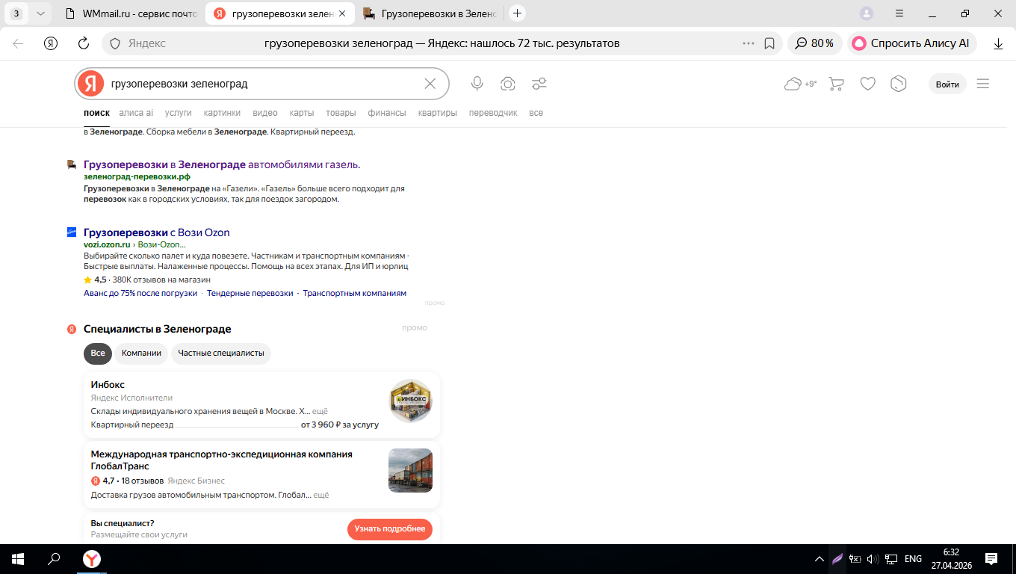Screen dimensions: 1016x574
Task: Open the Windows notification center
Action: pyautogui.click(x=991, y=558)
